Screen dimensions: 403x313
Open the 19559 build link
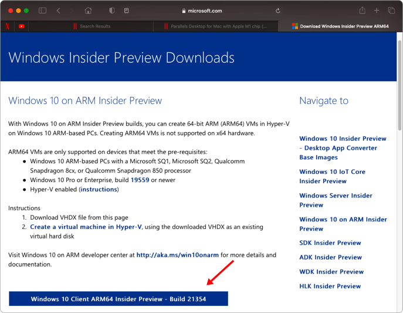pyautogui.click(x=140, y=180)
